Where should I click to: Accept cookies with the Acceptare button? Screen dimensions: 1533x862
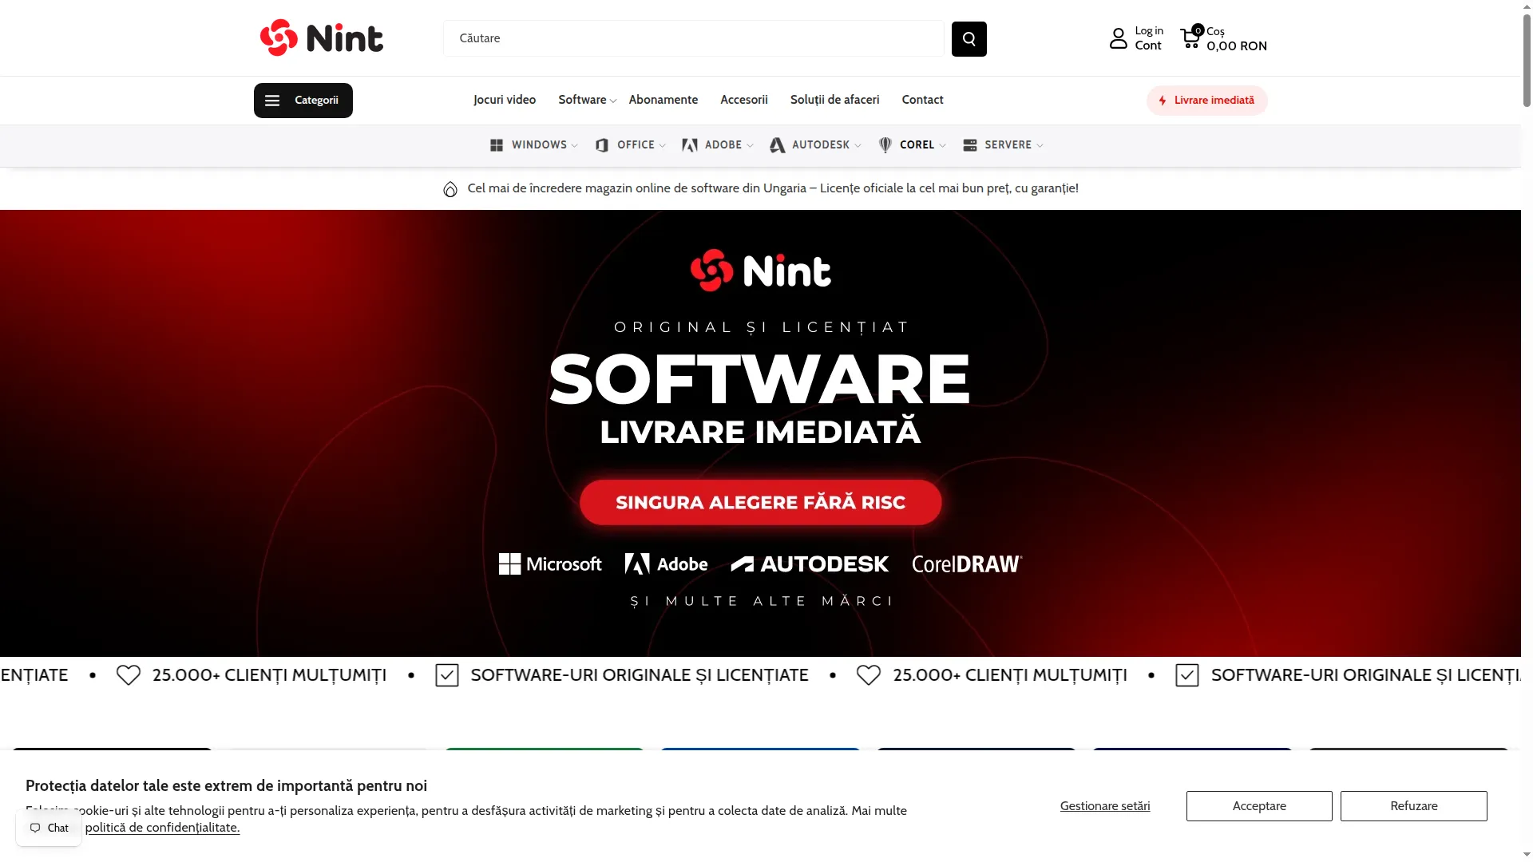point(1259,806)
